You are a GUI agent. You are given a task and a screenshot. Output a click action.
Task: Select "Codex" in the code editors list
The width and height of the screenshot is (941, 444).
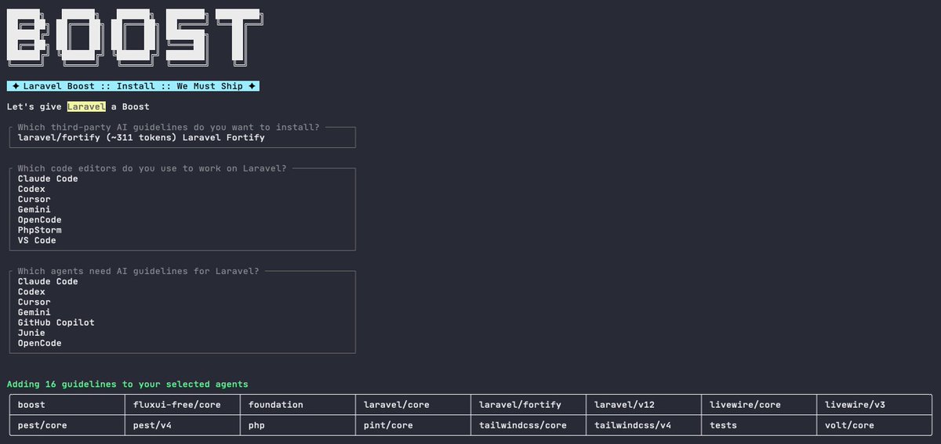[x=31, y=190]
